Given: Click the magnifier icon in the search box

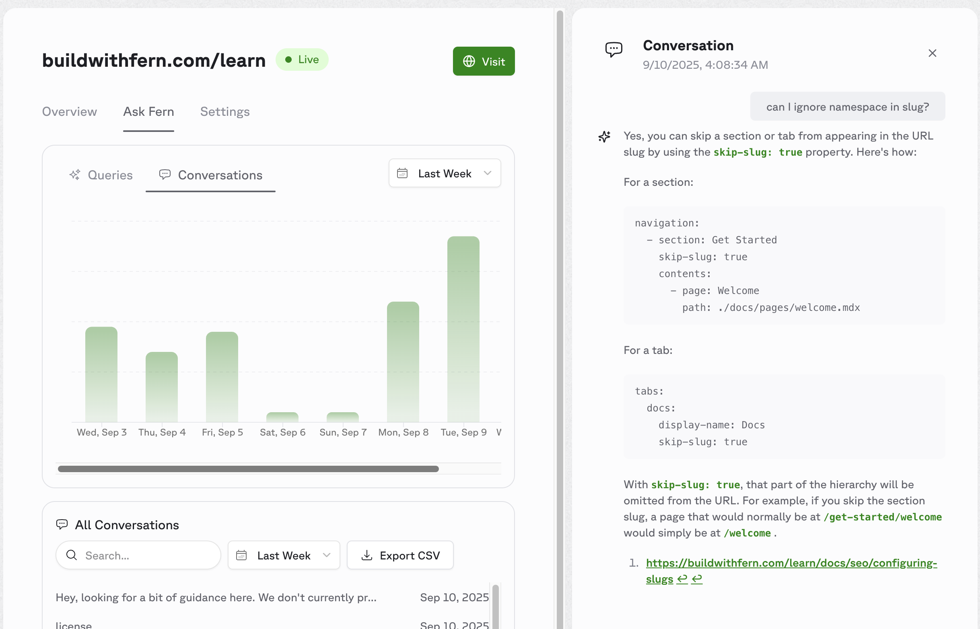Looking at the screenshot, I should pyautogui.click(x=72, y=555).
